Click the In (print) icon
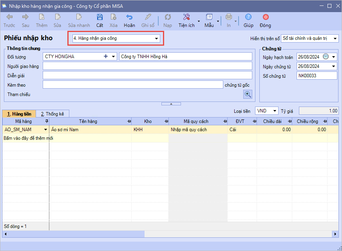342x251 pixels. pyautogui.click(x=228, y=17)
